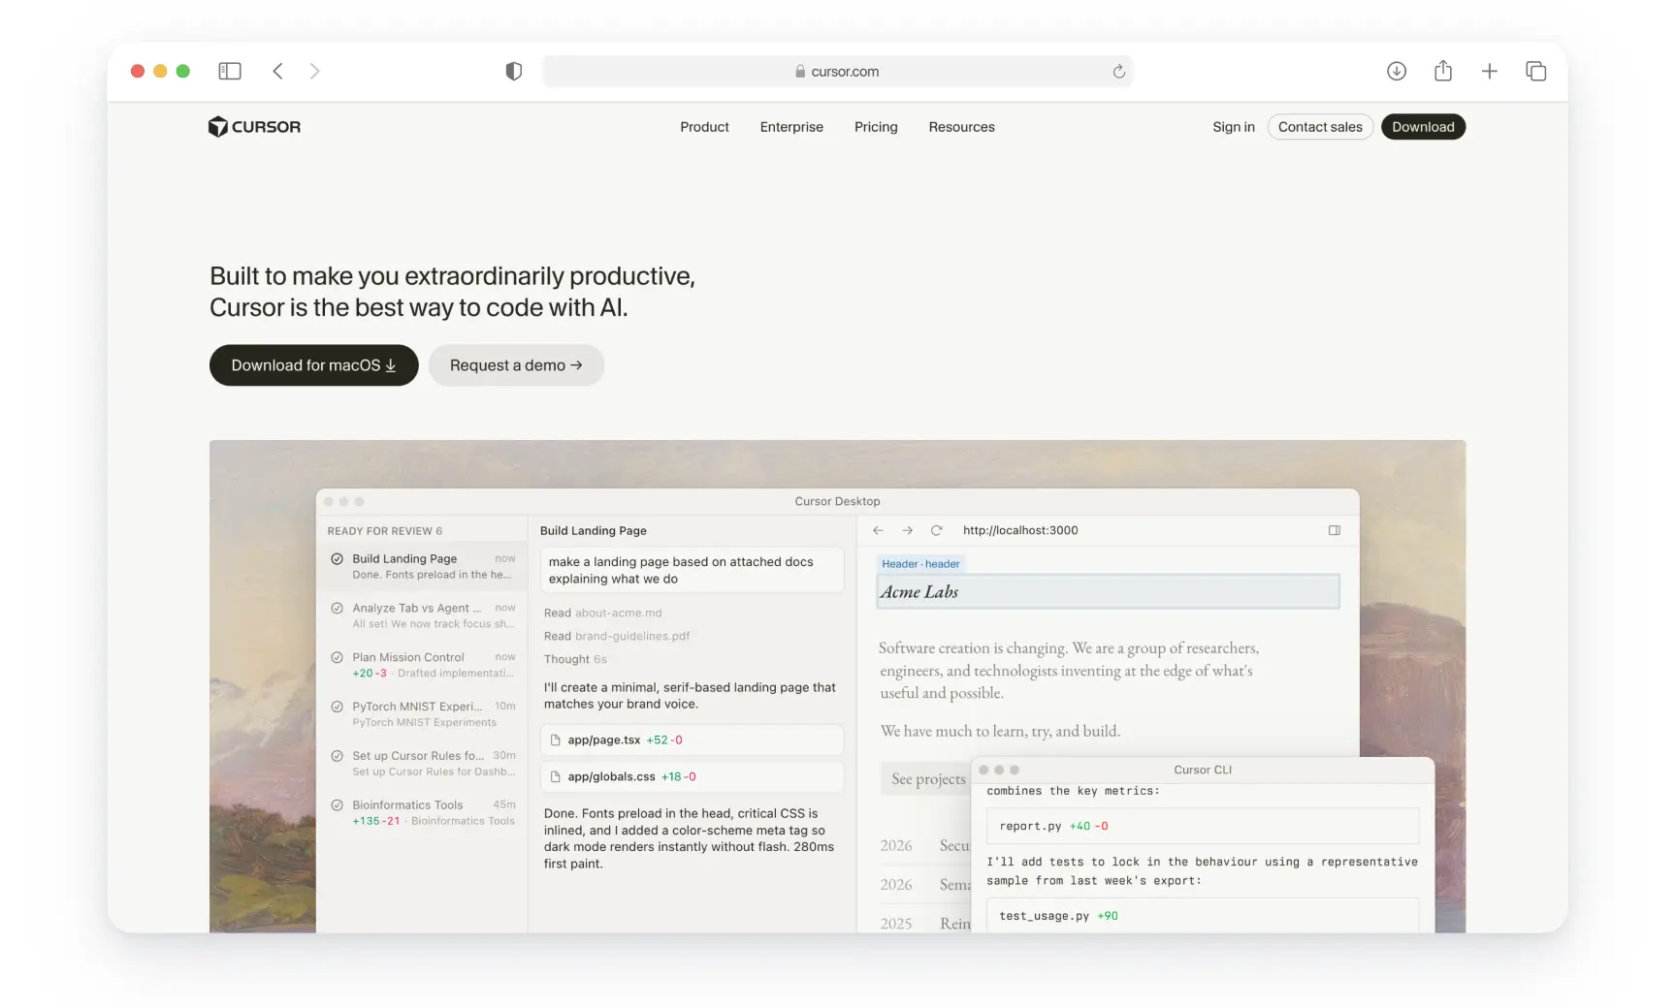Image resolution: width=1676 pixels, height=1008 pixels.
Task: Open the Build Landing Page task row
Action: (x=422, y=566)
